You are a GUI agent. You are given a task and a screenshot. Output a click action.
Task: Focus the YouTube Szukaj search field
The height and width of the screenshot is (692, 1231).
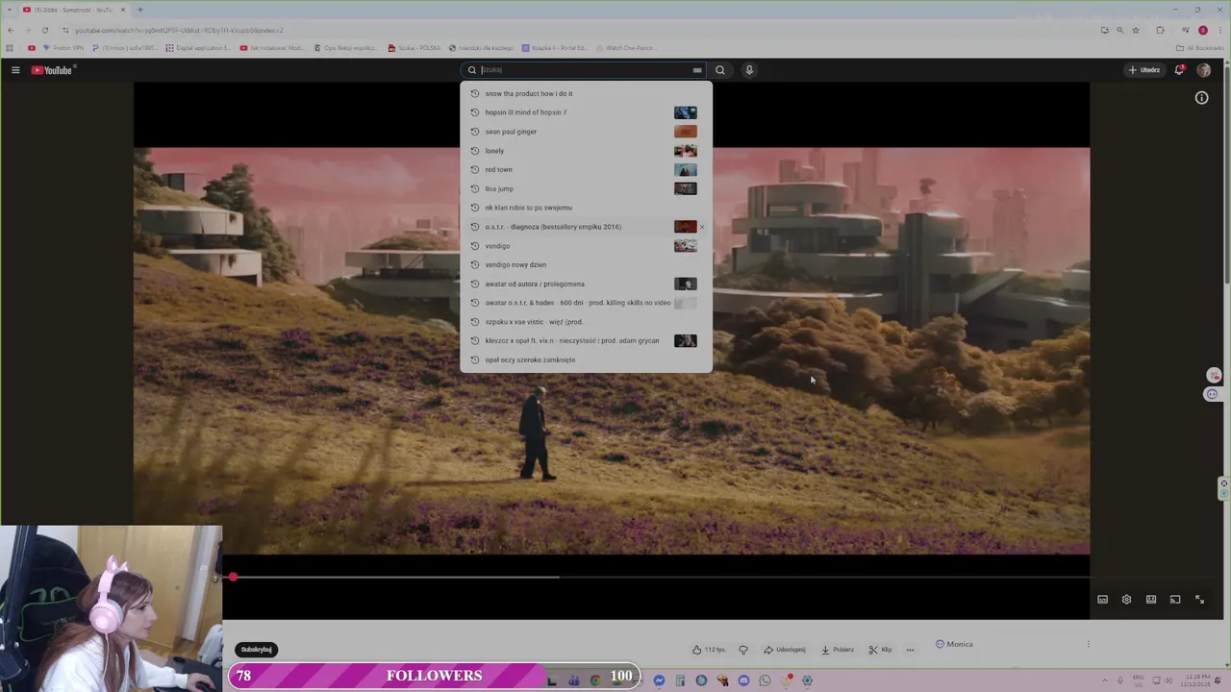[584, 70]
